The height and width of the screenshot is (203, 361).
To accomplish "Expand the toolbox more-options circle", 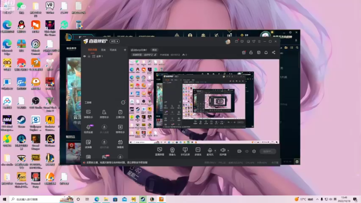I will (123, 102).
